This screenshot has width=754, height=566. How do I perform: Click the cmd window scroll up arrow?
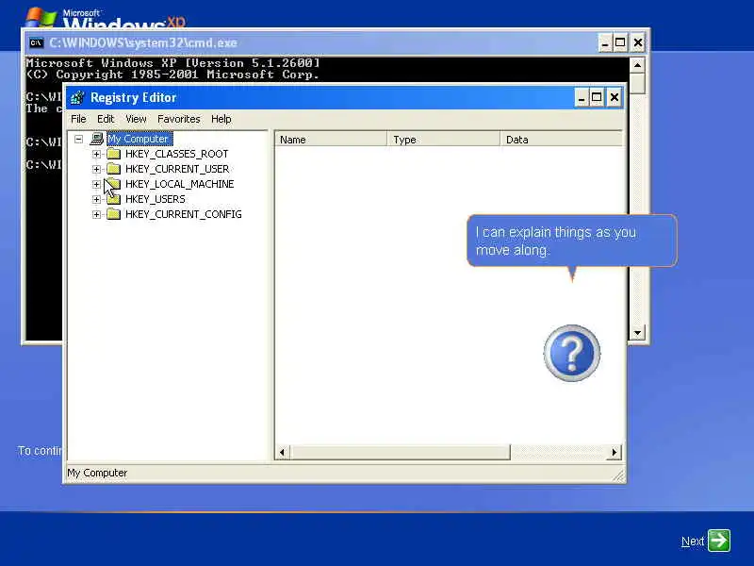point(637,65)
